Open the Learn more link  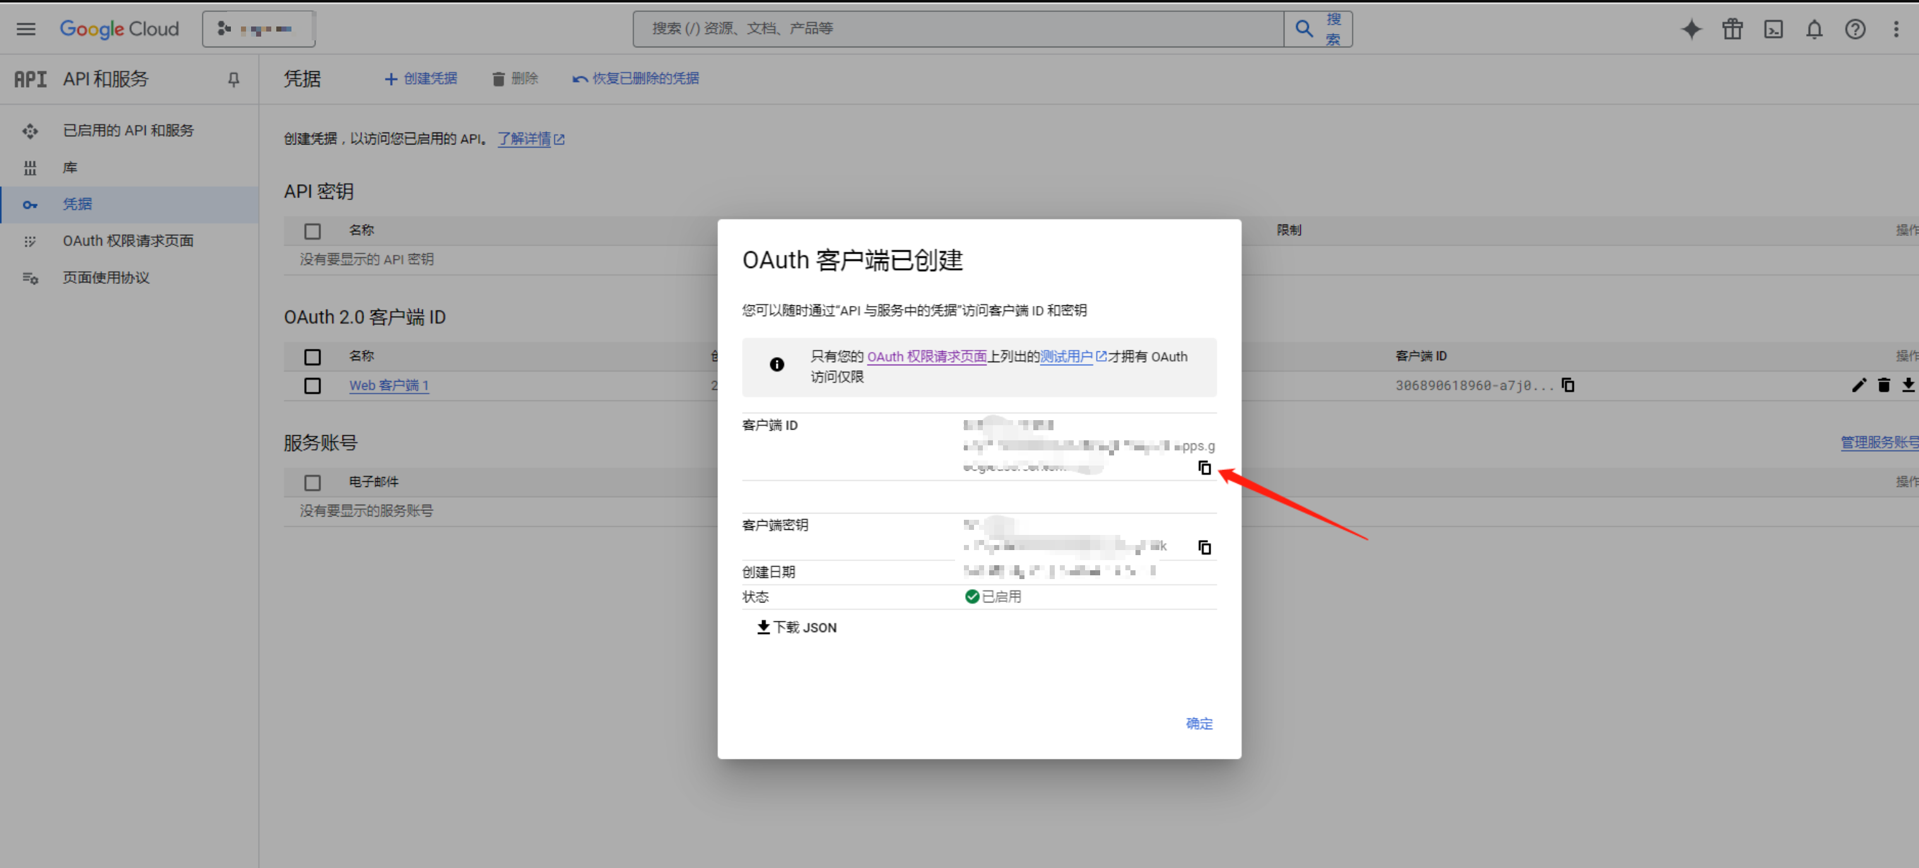tap(531, 139)
